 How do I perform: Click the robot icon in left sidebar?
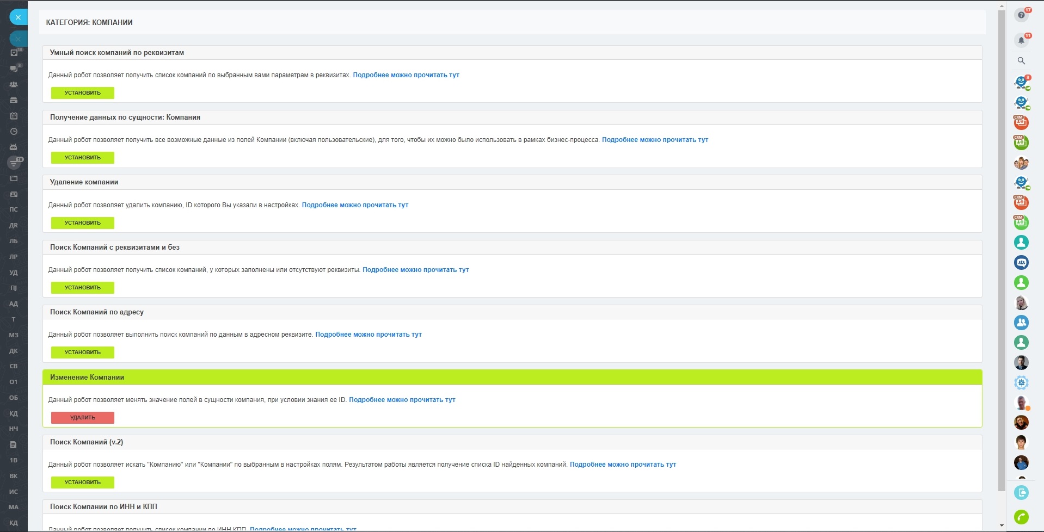tap(14, 147)
